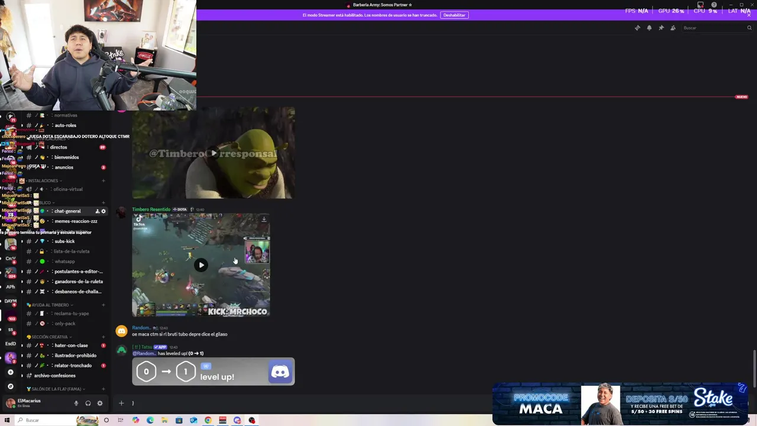
Task: Open ilustrador-prohibido channel
Action: point(65,356)
